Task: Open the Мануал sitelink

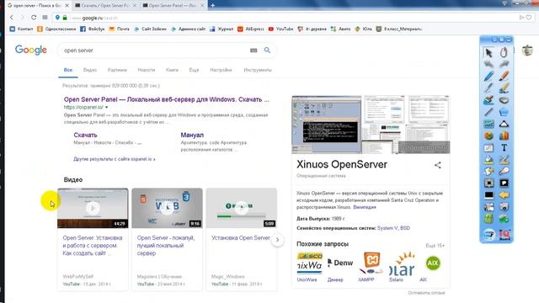Action: click(x=192, y=135)
